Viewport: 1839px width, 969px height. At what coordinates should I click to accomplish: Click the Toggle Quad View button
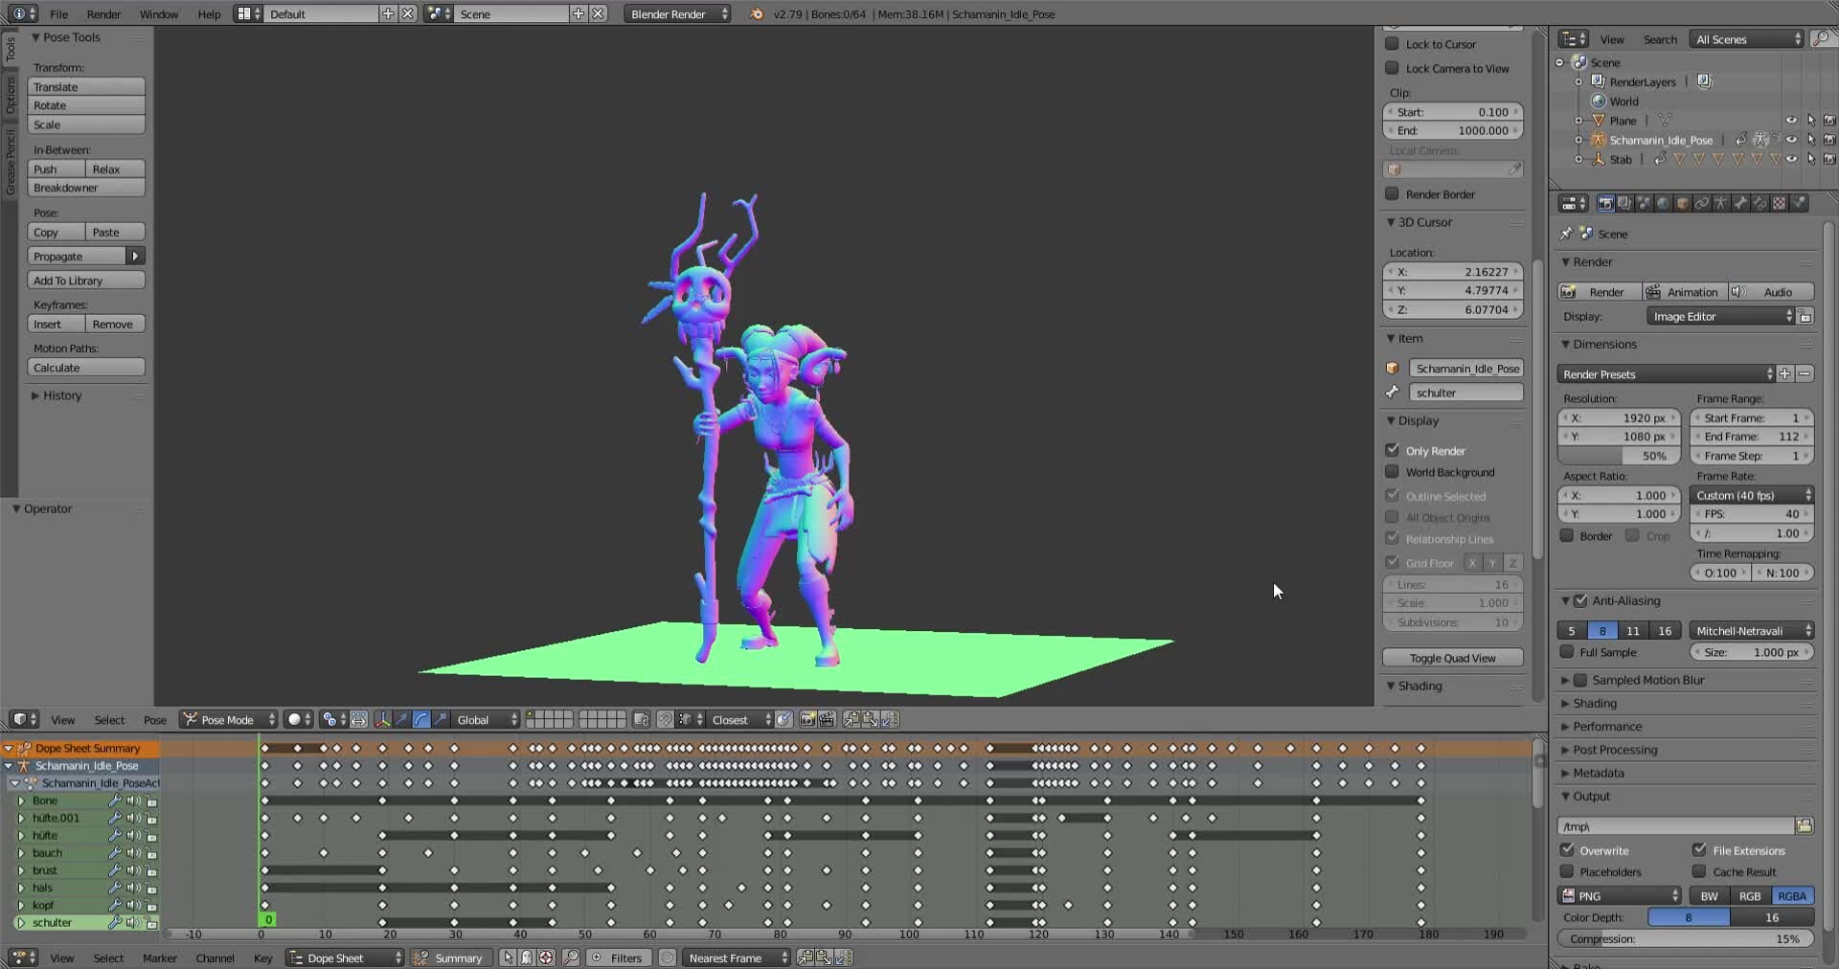coord(1452,658)
